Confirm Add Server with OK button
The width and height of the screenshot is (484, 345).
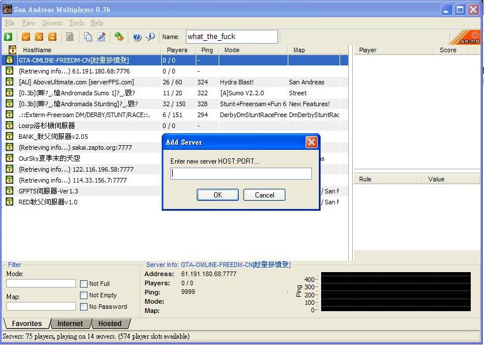218,195
